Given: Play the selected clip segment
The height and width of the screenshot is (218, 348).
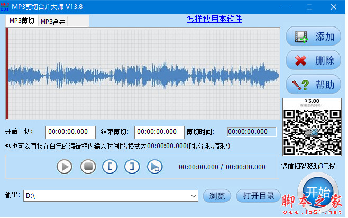Looking at the screenshot, I should tap(154, 167).
